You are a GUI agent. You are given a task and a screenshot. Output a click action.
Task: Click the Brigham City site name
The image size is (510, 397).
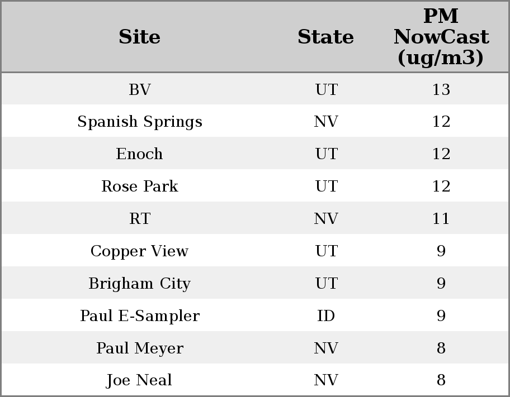point(139,284)
